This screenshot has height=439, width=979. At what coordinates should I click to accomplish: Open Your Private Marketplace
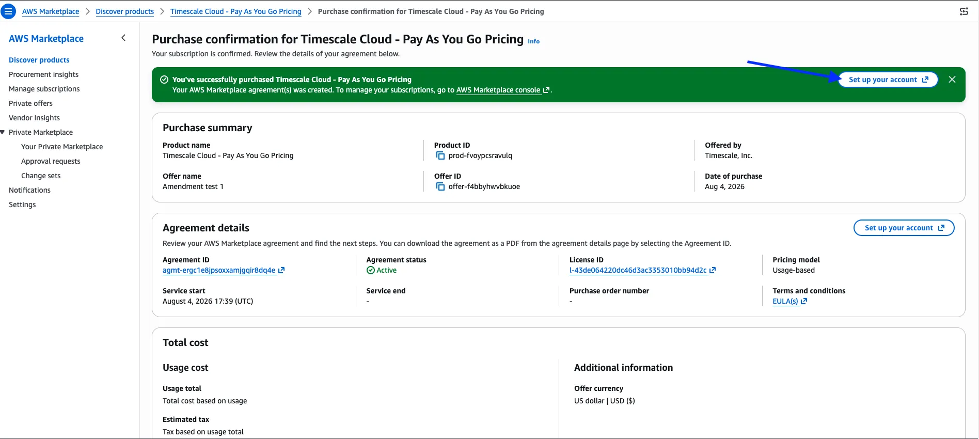pyautogui.click(x=62, y=147)
